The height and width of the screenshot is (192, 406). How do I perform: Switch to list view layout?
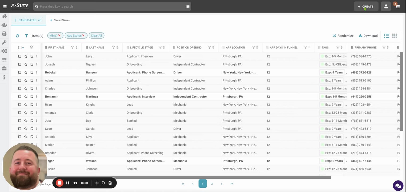(387, 36)
